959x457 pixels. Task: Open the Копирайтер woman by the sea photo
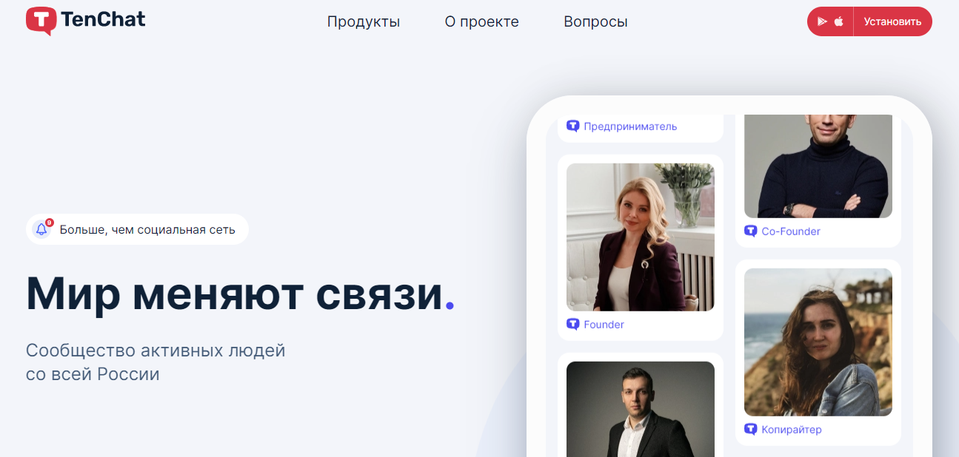[x=818, y=342]
